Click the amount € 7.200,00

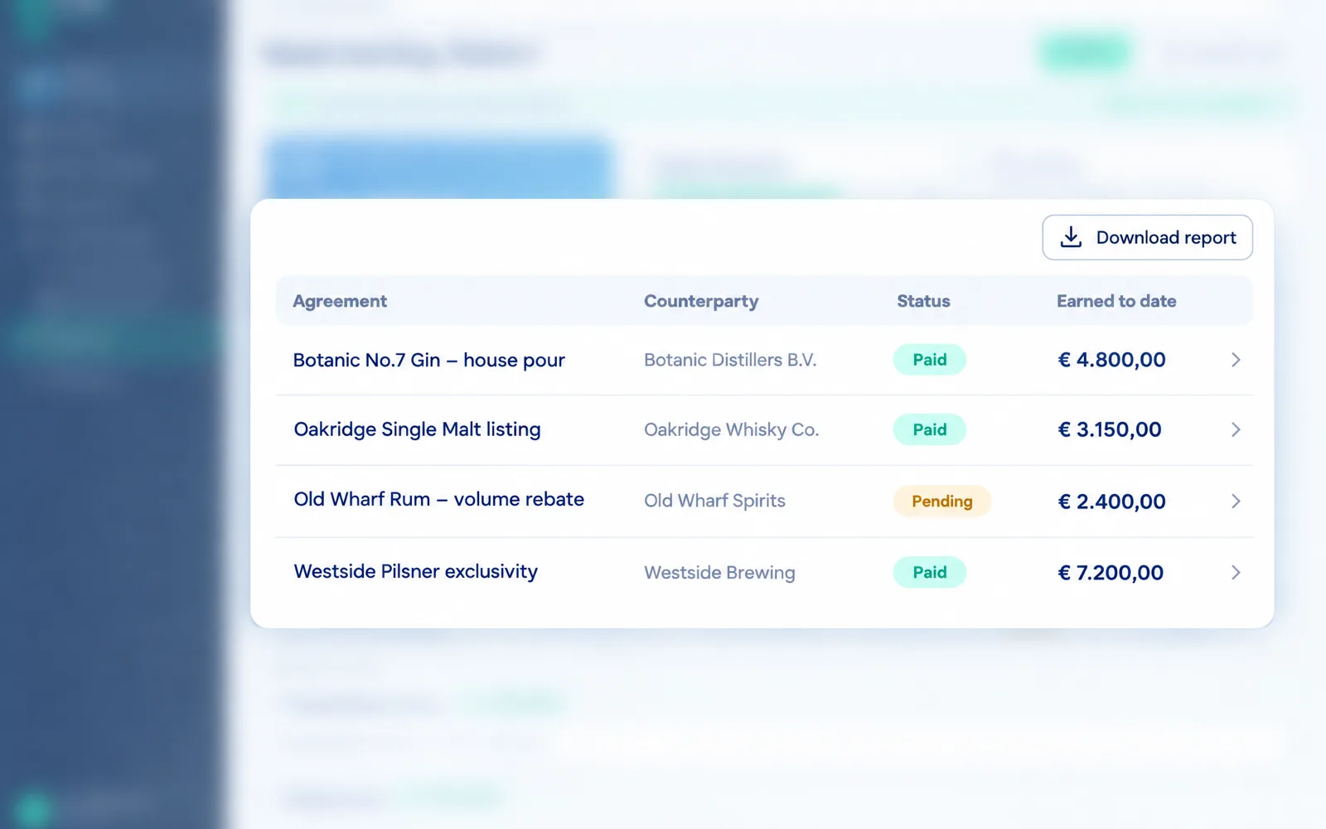tap(1111, 572)
